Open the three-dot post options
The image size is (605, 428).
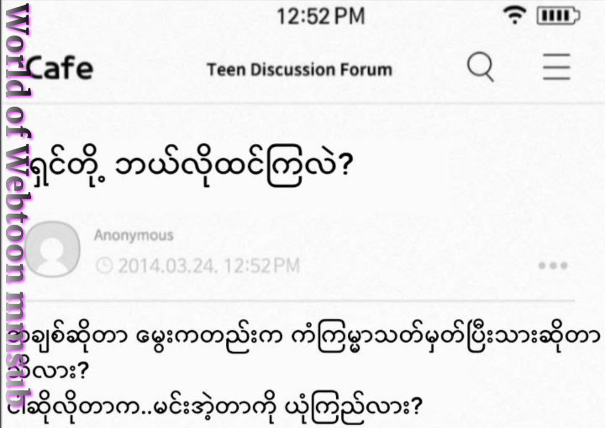(553, 265)
